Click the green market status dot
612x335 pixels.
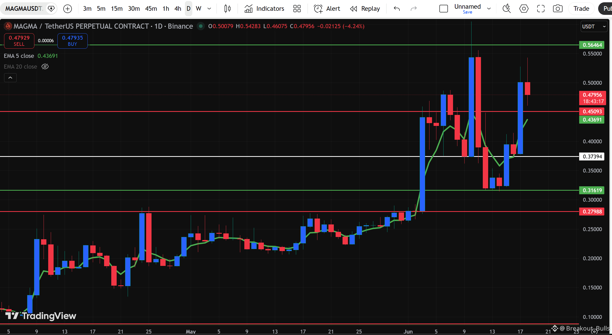[x=201, y=26]
